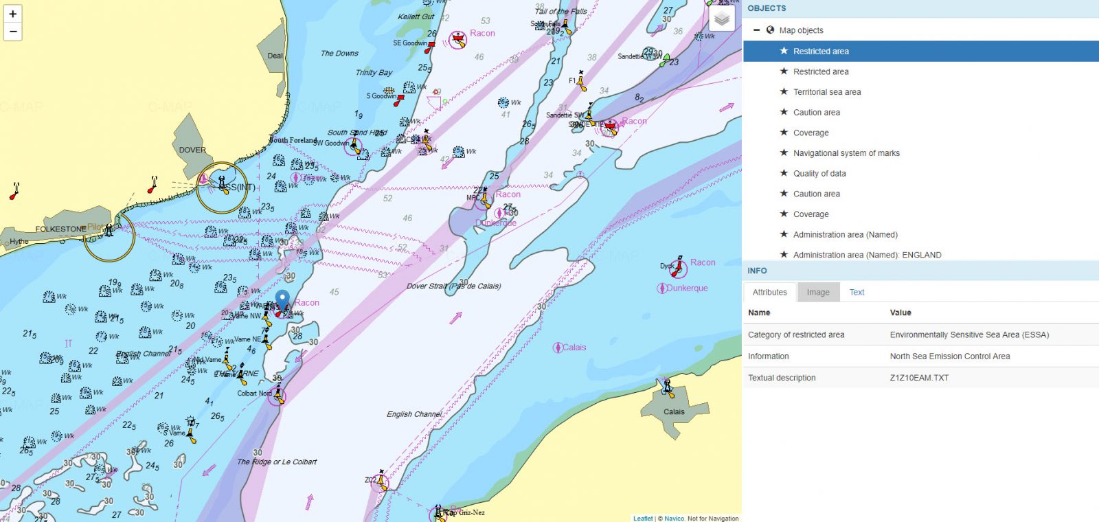
Task: Open the map layers control
Action: (721, 19)
